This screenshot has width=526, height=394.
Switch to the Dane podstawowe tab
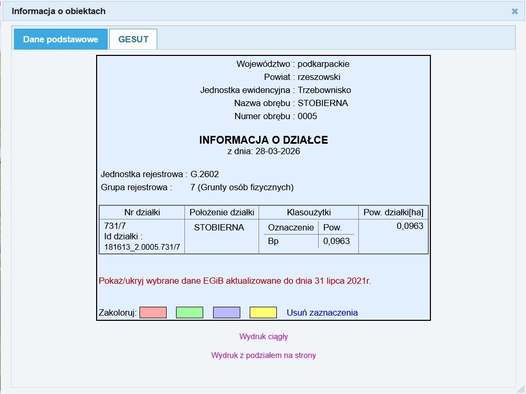[60, 39]
